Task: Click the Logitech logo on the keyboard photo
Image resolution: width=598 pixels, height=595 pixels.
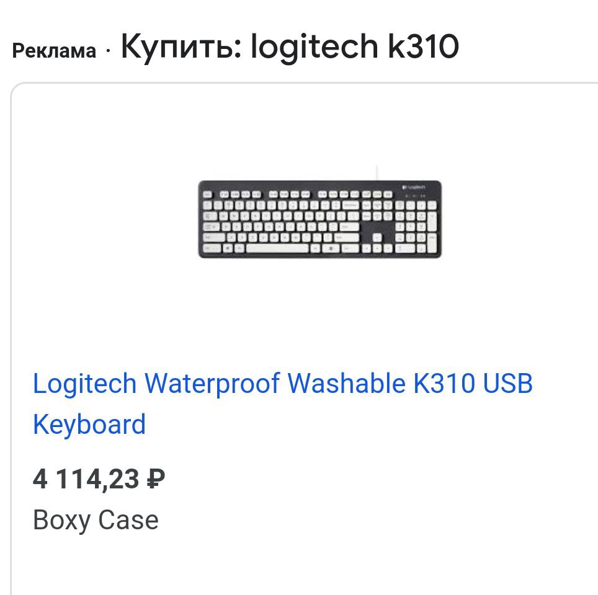Action: [414, 187]
